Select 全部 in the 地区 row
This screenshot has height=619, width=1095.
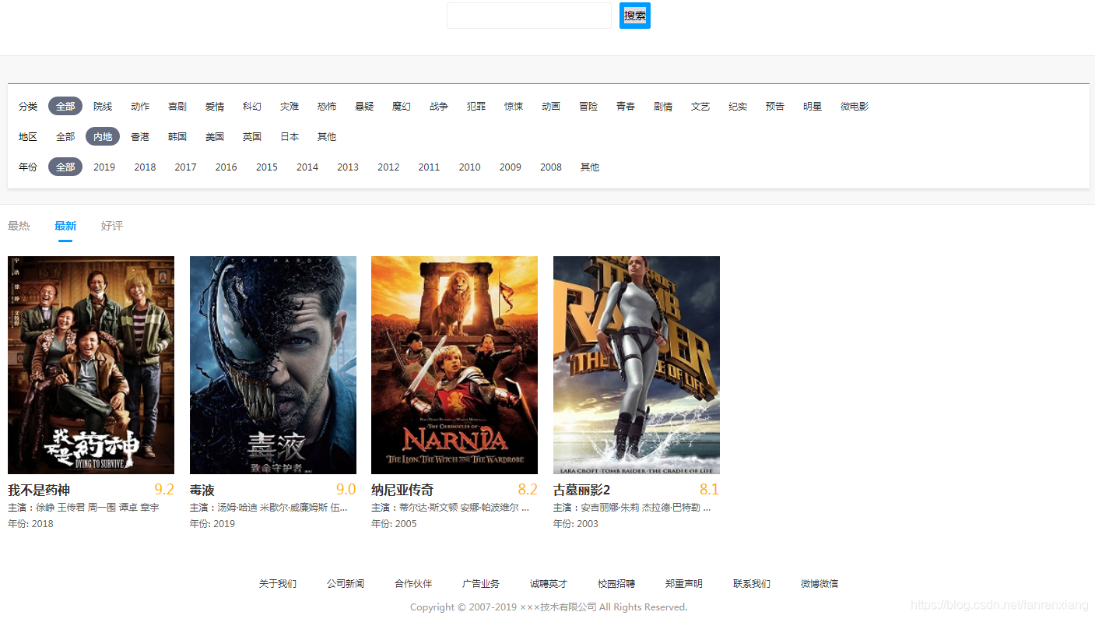tap(65, 136)
